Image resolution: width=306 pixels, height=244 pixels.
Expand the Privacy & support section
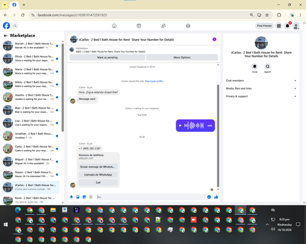(261, 96)
